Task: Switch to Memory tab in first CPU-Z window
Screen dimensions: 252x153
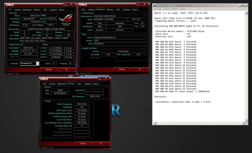Action: [x=37, y=10]
